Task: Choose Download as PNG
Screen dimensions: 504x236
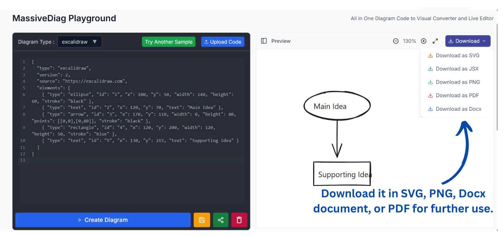Action: click(x=454, y=82)
